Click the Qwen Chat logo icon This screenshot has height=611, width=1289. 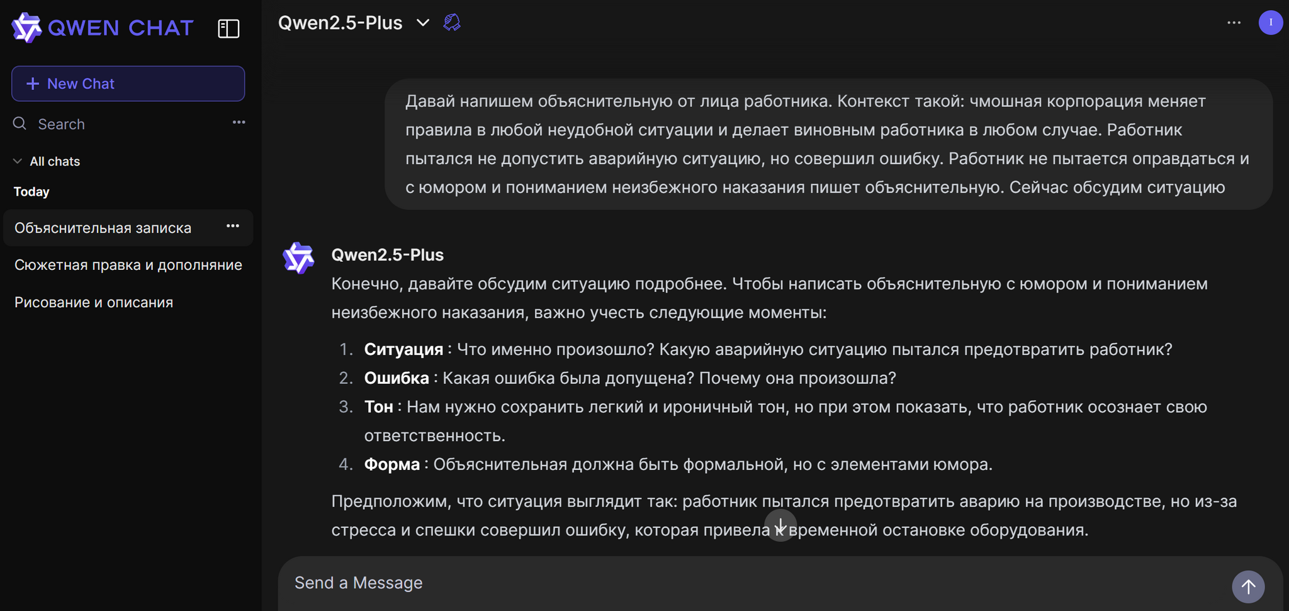[26, 28]
